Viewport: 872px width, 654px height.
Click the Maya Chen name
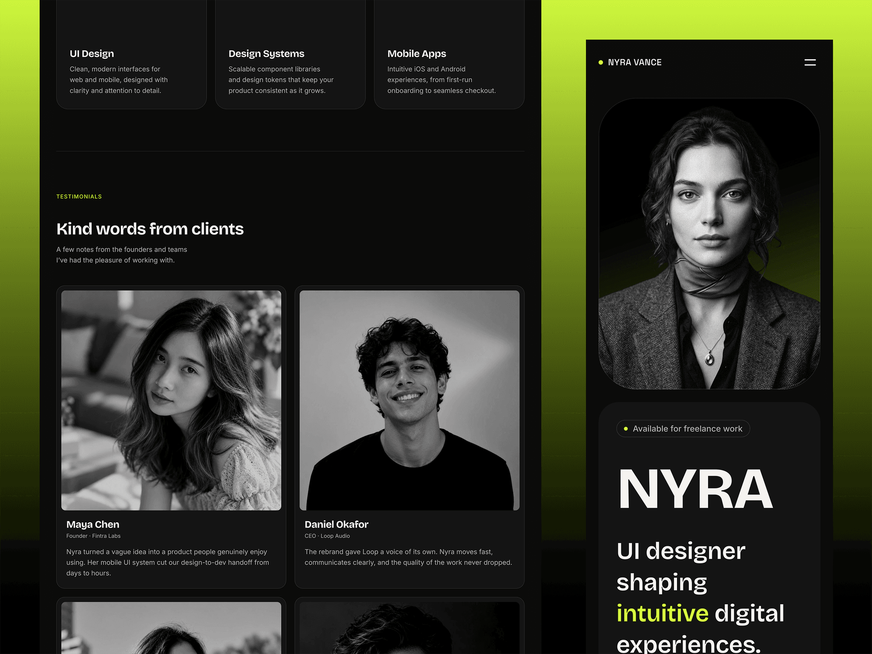(x=93, y=525)
